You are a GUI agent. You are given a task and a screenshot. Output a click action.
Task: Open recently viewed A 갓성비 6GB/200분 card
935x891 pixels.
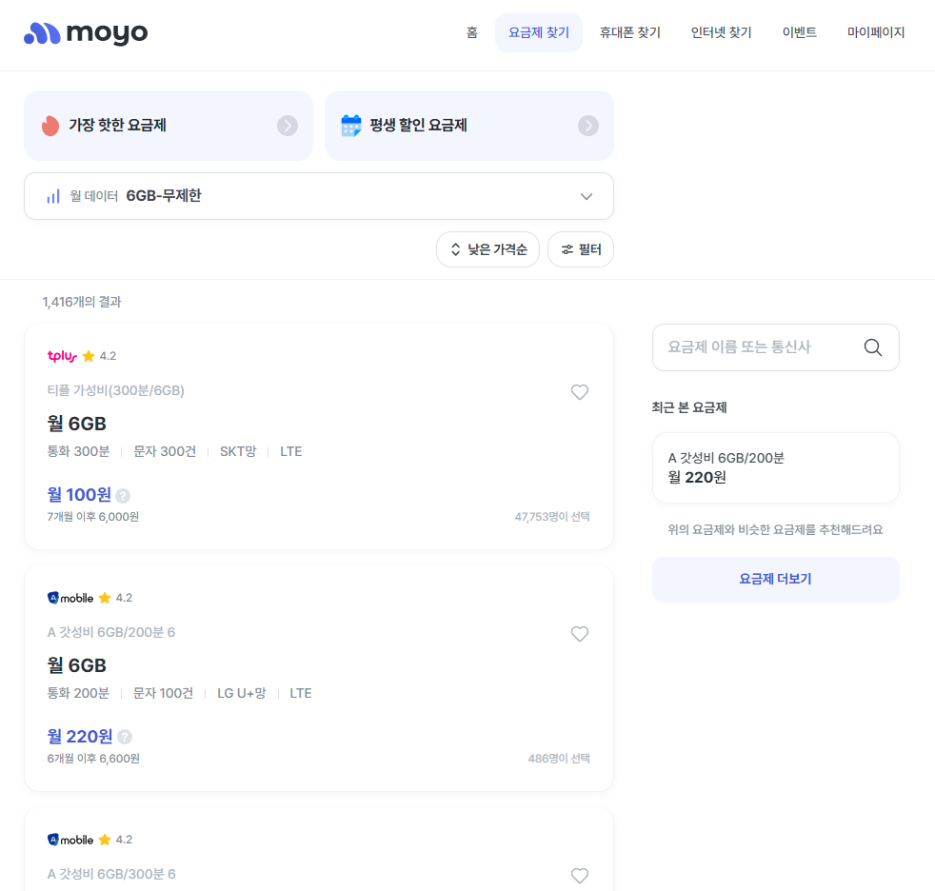776,467
